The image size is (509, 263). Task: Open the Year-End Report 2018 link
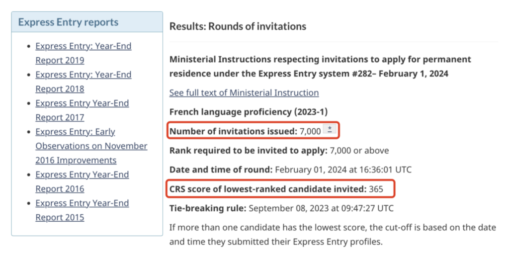(83, 82)
